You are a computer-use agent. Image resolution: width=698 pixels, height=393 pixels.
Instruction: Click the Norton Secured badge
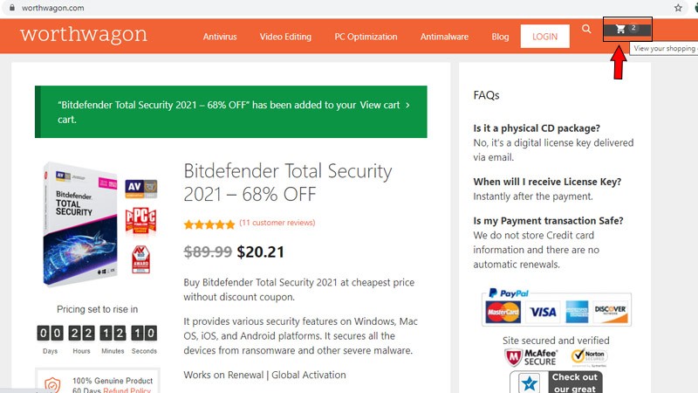589,358
